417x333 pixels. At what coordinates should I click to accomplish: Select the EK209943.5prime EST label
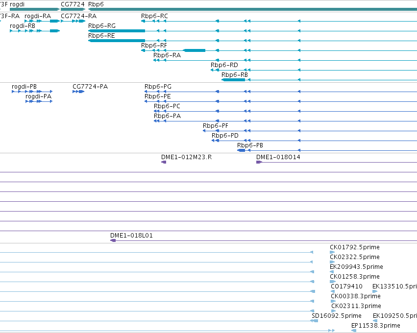point(356,267)
